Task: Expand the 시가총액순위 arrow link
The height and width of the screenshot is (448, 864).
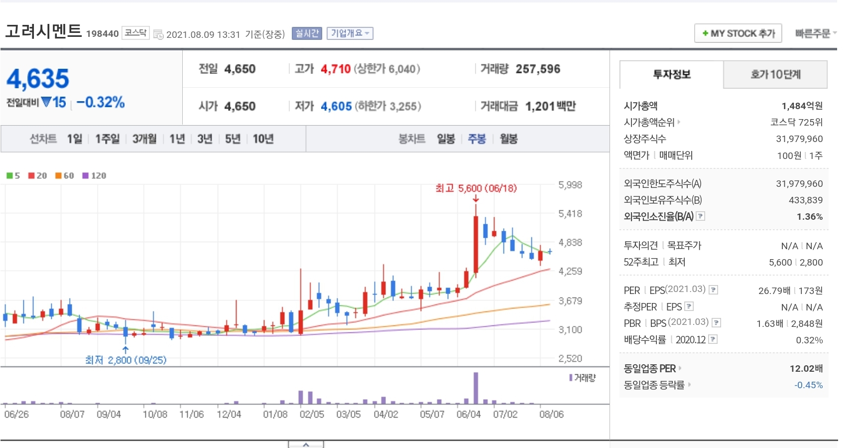Action: coord(652,122)
